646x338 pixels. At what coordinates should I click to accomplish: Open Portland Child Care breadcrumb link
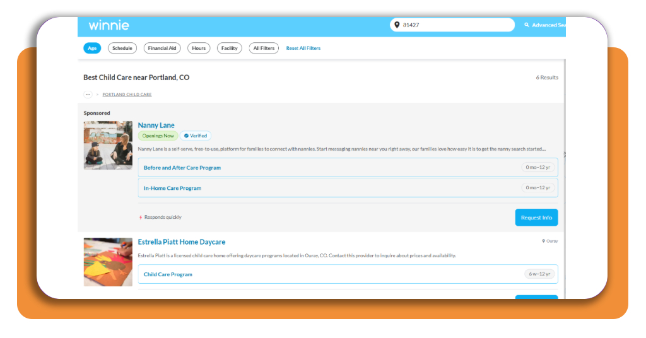[127, 95]
